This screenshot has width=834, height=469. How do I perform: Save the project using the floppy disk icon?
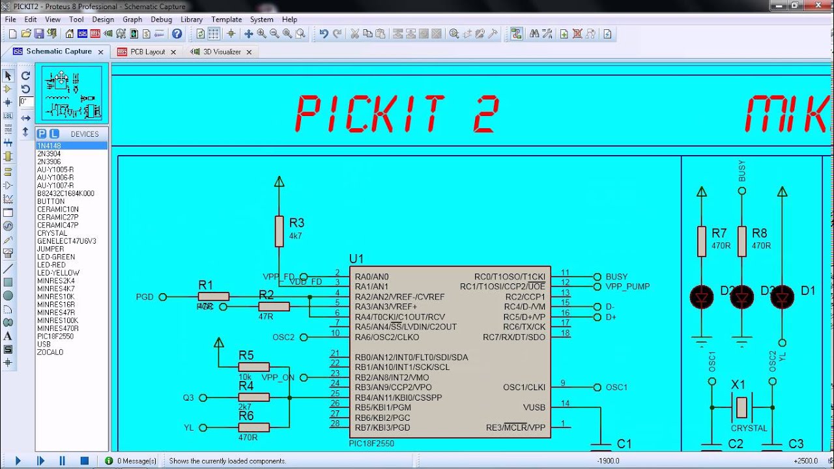[39, 33]
